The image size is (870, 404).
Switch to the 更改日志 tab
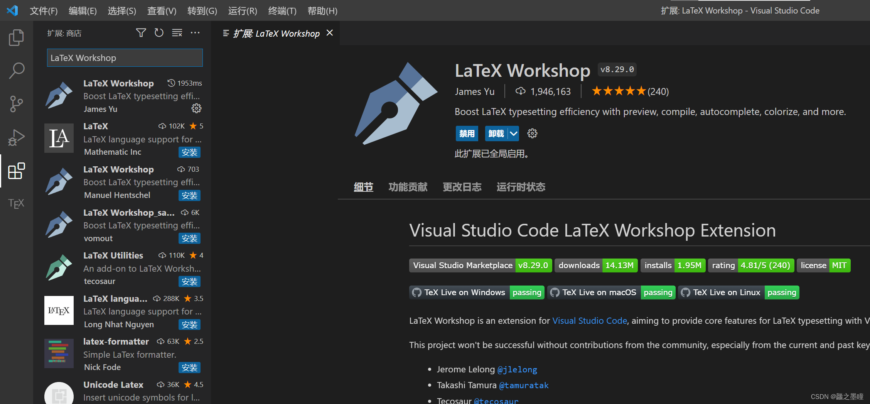462,187
